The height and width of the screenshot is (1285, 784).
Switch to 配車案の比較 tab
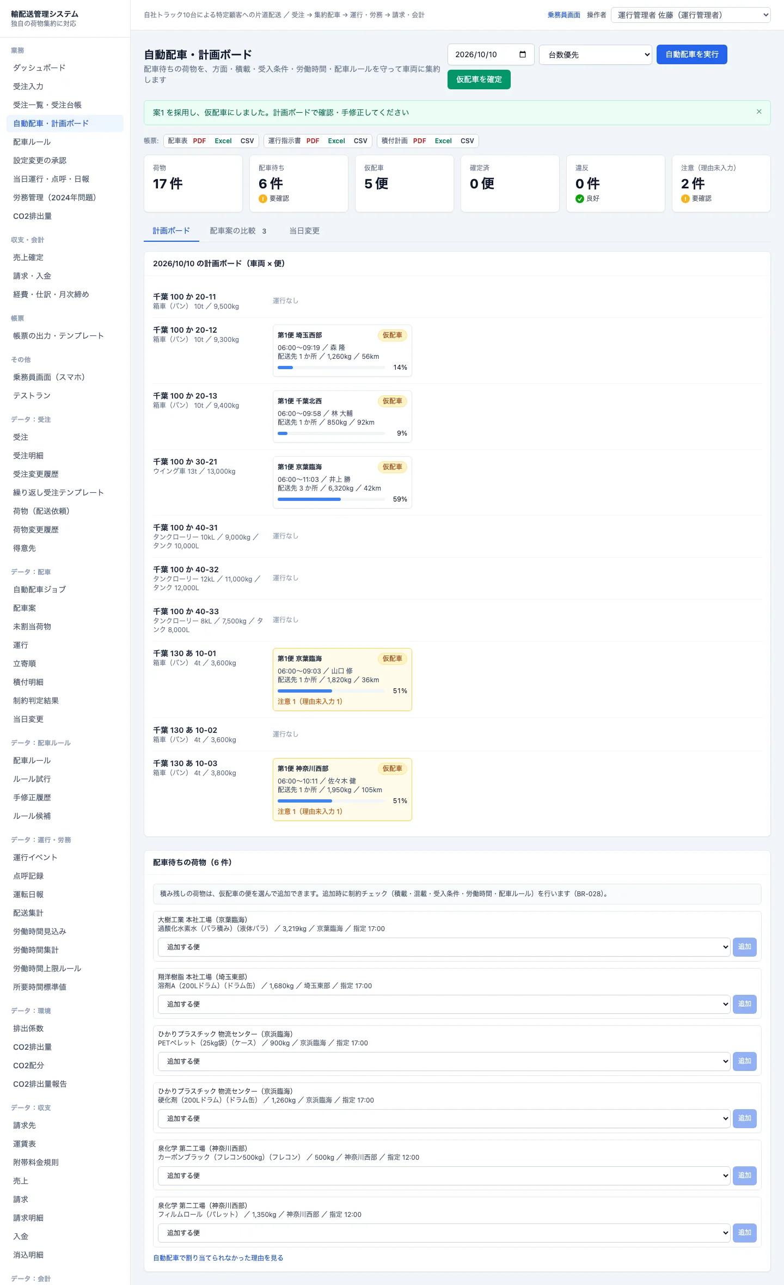pos(238,231)
